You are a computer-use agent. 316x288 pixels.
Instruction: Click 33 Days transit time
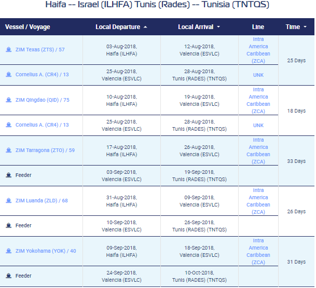tap(296, 161)
